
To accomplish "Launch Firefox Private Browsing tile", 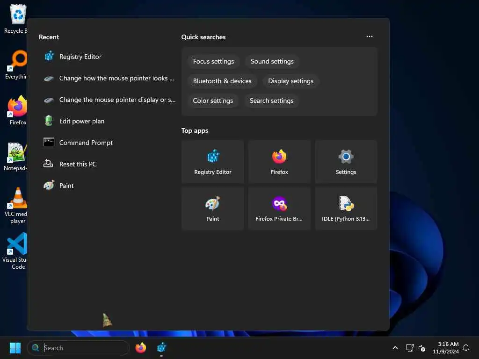I will [x=279, y=208].
